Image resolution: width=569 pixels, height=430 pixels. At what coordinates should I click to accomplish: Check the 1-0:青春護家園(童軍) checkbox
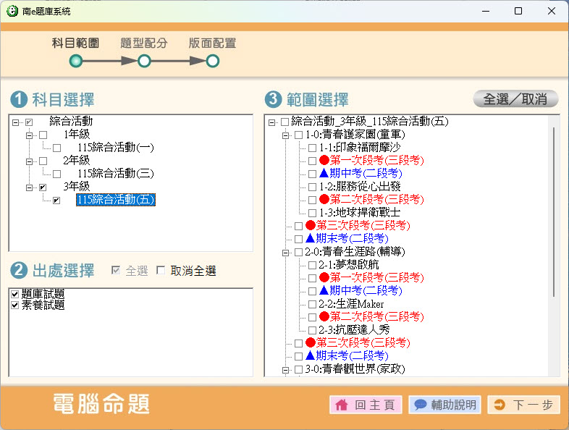coord(298,135)
